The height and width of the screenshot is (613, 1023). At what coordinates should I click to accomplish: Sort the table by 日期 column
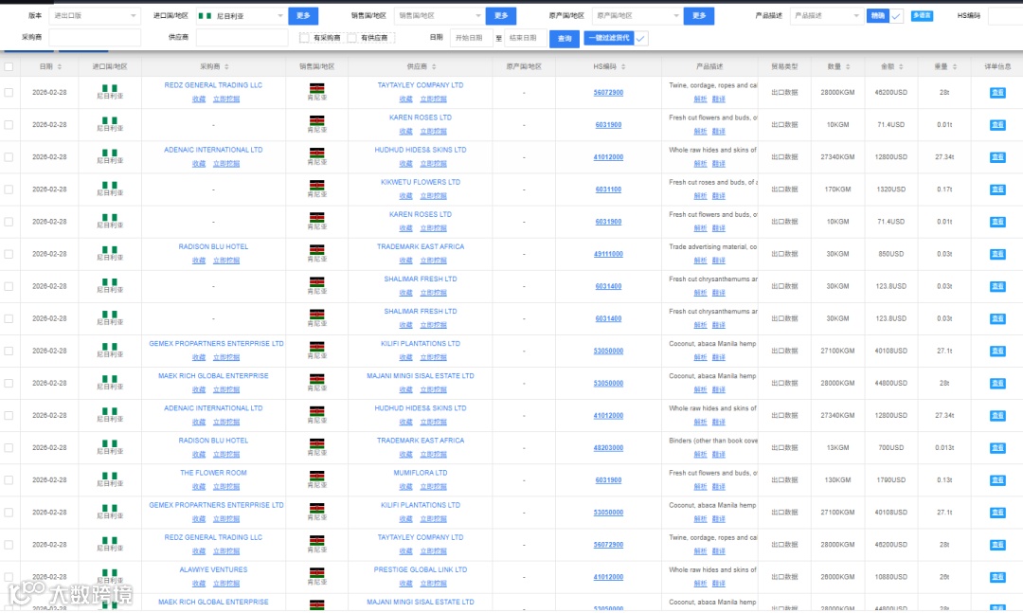pos(60,66)
